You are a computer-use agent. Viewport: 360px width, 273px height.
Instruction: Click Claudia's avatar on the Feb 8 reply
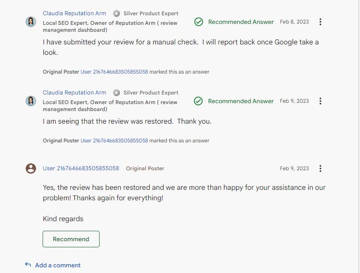[x=31, y=22]
